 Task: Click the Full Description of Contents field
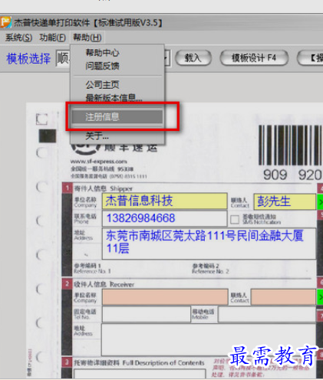[x=140, y=373]
